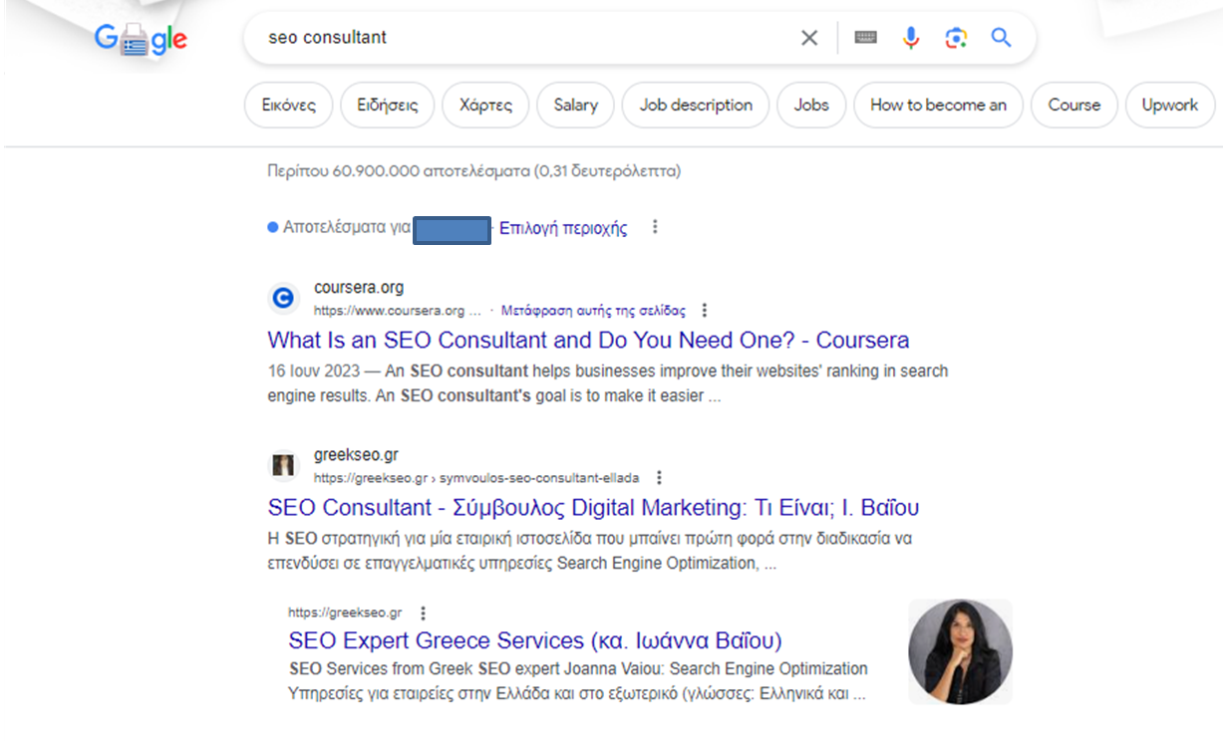1223x741 pixels.
Task: Open the on-screen keyboard icon
Action: [x=865, y=38]
